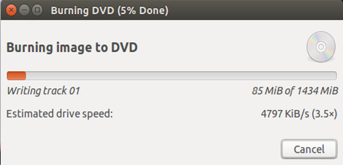Image resolution: width=343 pixels, height=165 pixels.
Task: Click the orange filled progress segment
Action: coord(16,76)
